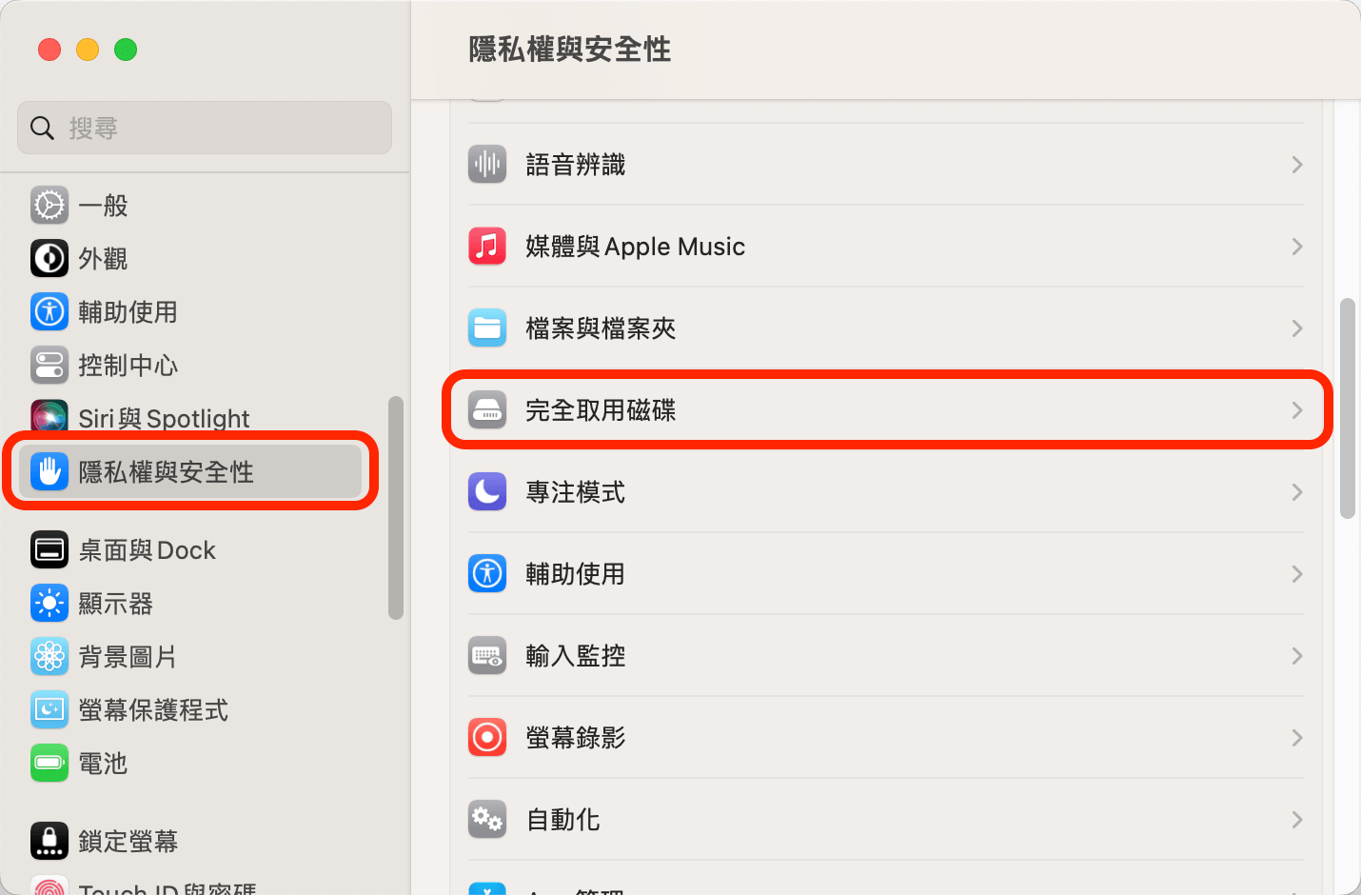
Task: Click the 完全取用磁碟 disk icon
Action: tap(487, 409)
